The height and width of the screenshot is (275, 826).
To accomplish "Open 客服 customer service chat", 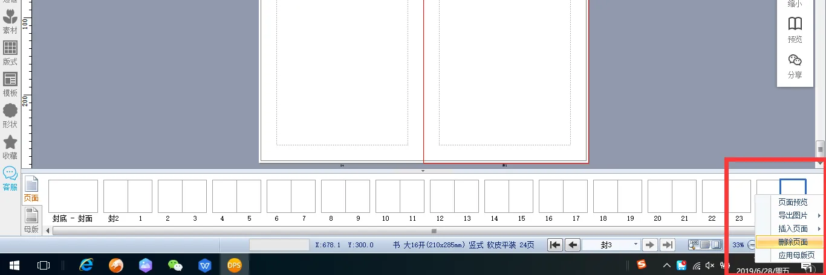I will click(x=10, y=179).
